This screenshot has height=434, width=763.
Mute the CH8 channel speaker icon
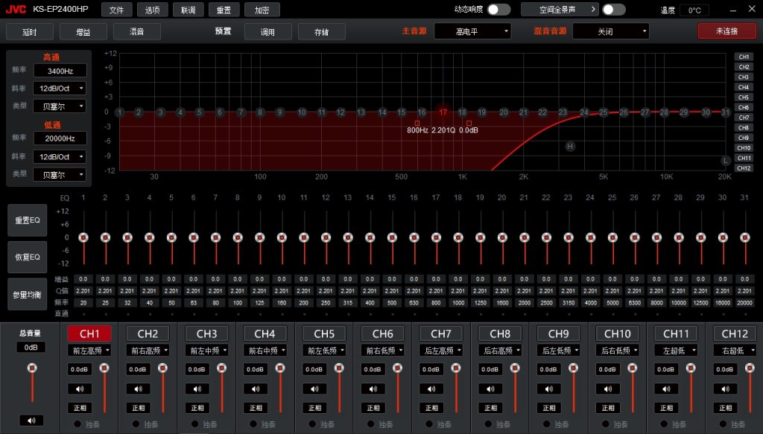click(x=490, y=389)
